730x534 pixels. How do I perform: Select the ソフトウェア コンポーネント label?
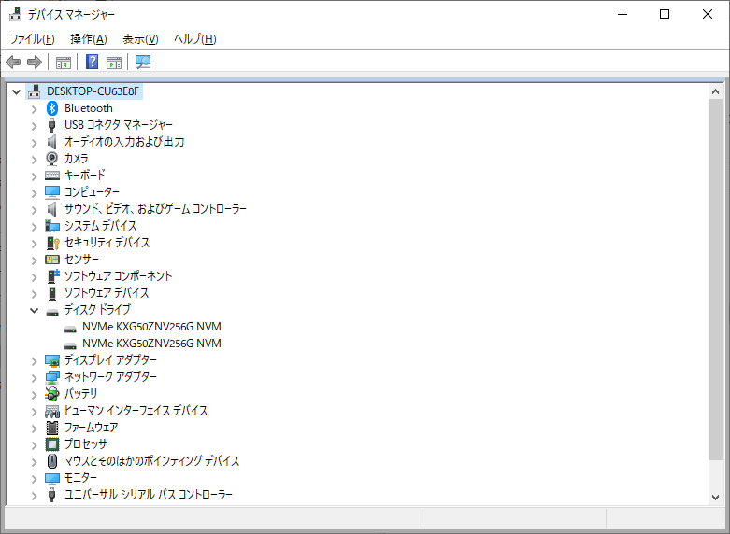tap(119, 275)
